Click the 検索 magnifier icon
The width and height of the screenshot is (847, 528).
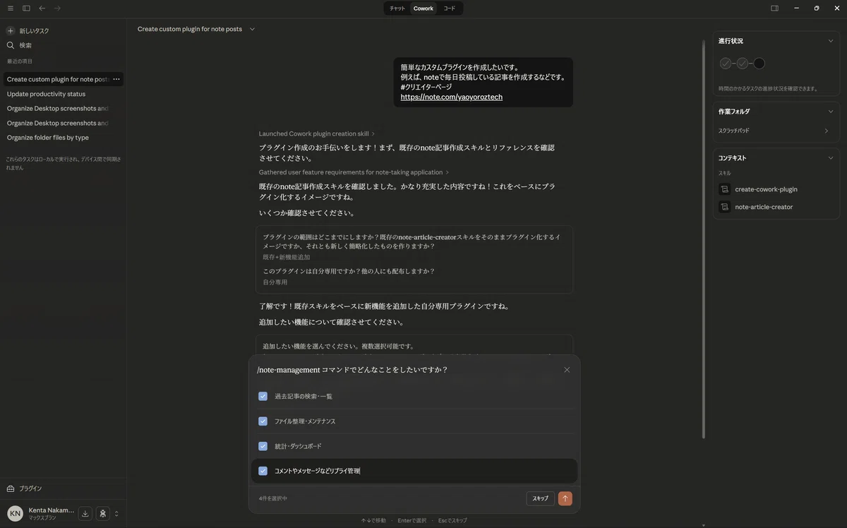[11, 45]
